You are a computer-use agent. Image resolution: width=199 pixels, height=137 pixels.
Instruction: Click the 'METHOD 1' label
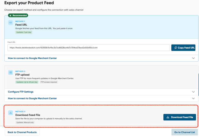pyautogui.click(x=20, y=21)
